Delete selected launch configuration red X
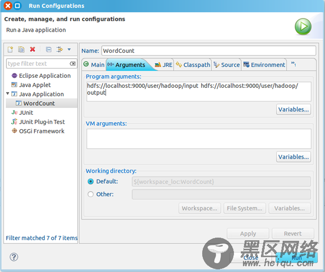 tap(32, 50)
